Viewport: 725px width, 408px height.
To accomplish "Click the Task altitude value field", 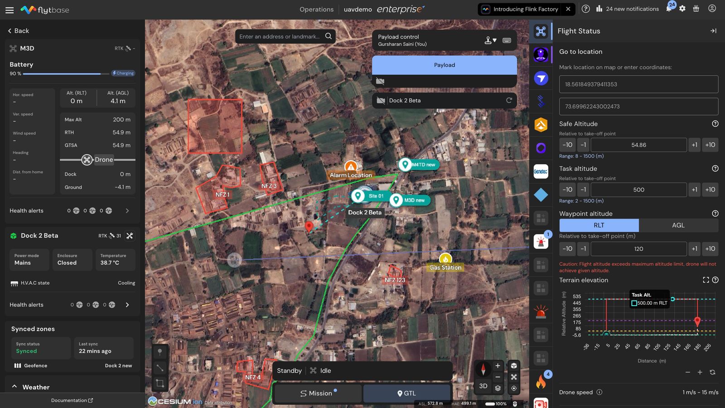I will (x=639, y=190).
